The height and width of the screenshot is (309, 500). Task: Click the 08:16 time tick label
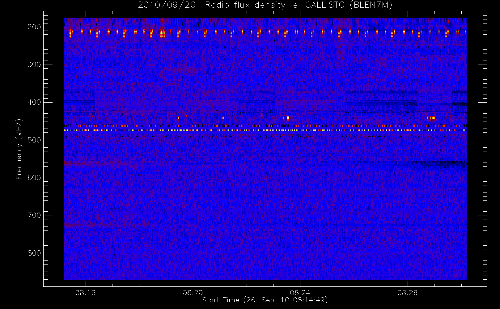point(86,293)
